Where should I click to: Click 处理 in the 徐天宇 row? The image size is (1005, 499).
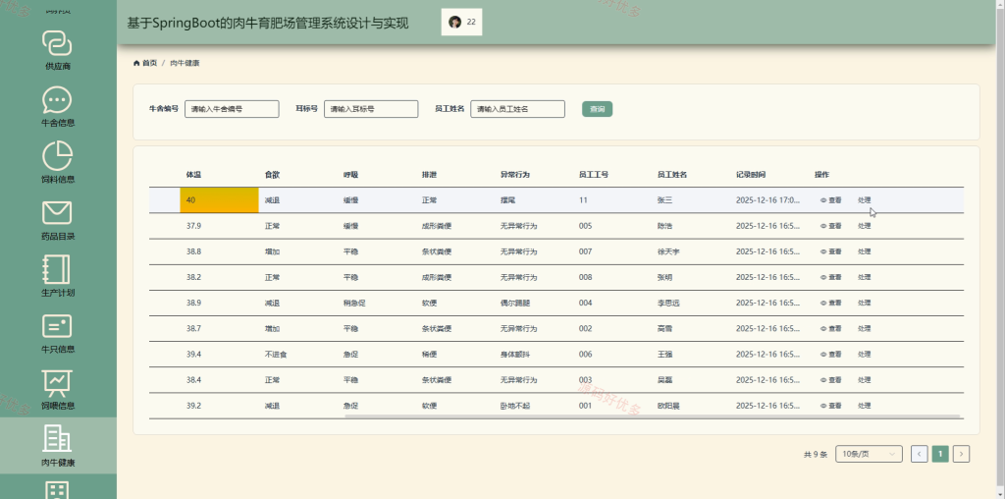[x=864, y=251]
